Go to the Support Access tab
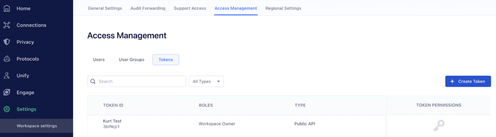The height and width of the screenshot is (137, 496). coord(190,8)
